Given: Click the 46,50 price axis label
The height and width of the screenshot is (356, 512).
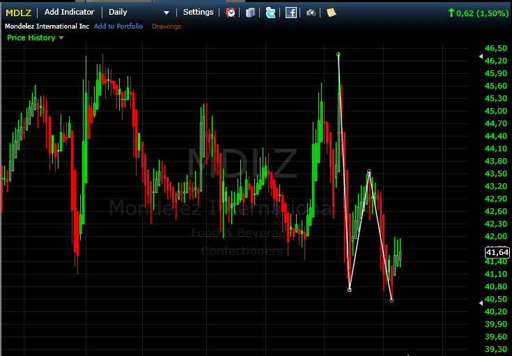Looking at the screenshot, I should click(x=496, y=48).
